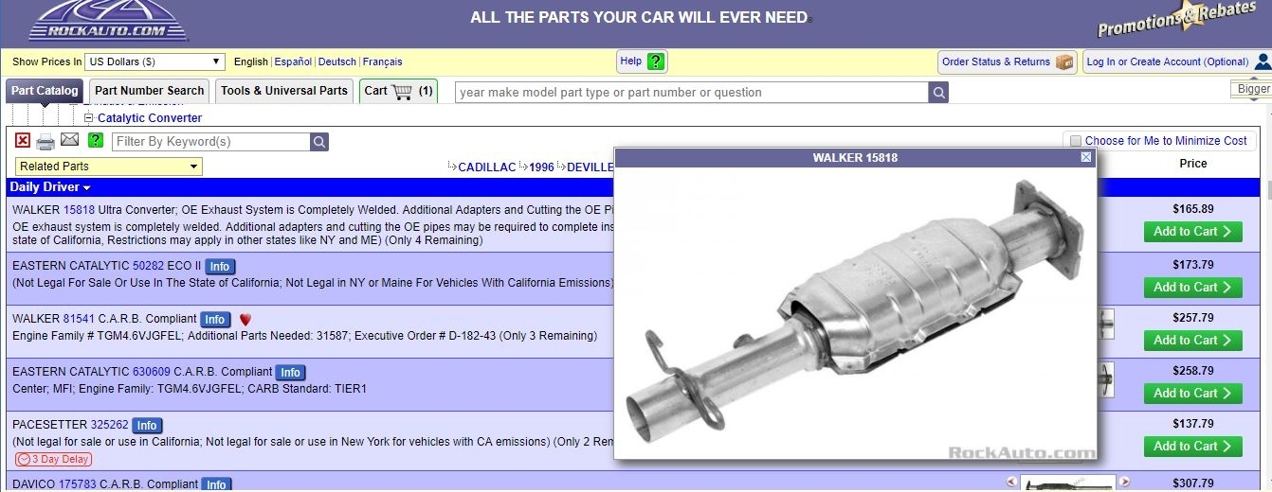Viewport: 1272px width, 492px height.
Task: Switch to Part Number Search tab
Action: click(150, 91)
